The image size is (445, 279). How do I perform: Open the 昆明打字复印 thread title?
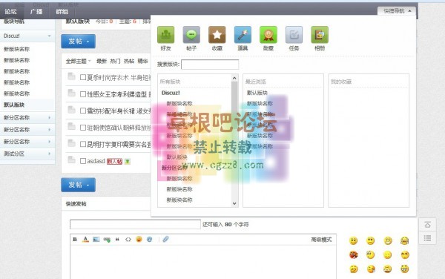119,144
